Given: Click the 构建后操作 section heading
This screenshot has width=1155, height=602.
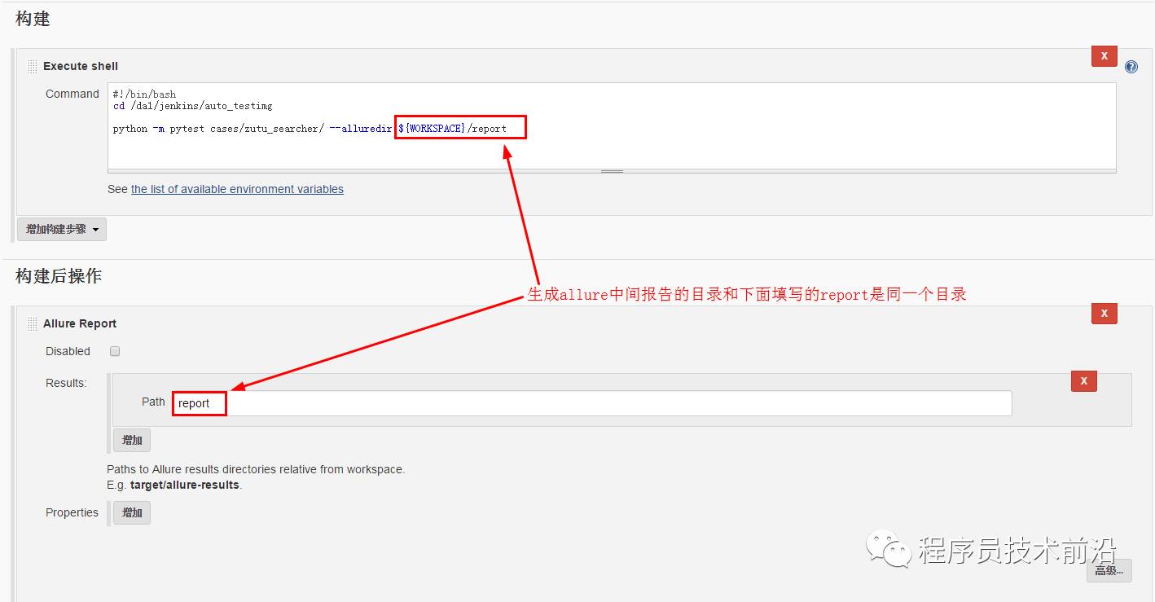Looking at the screenshot, I should tap(59, 276).
